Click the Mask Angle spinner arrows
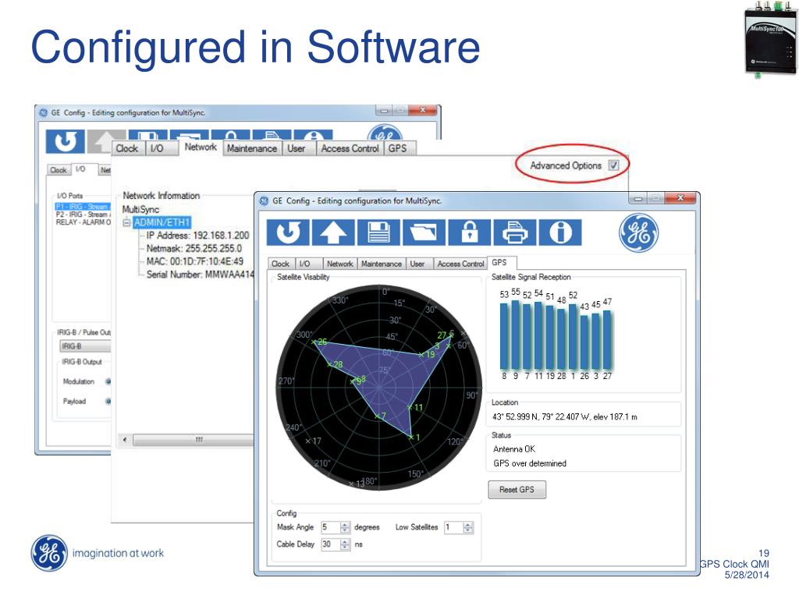This screenshot has width=799, height=599. click(x=345, y=527)
